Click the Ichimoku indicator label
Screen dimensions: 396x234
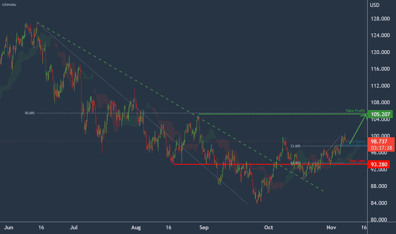[x=9, y=5]
